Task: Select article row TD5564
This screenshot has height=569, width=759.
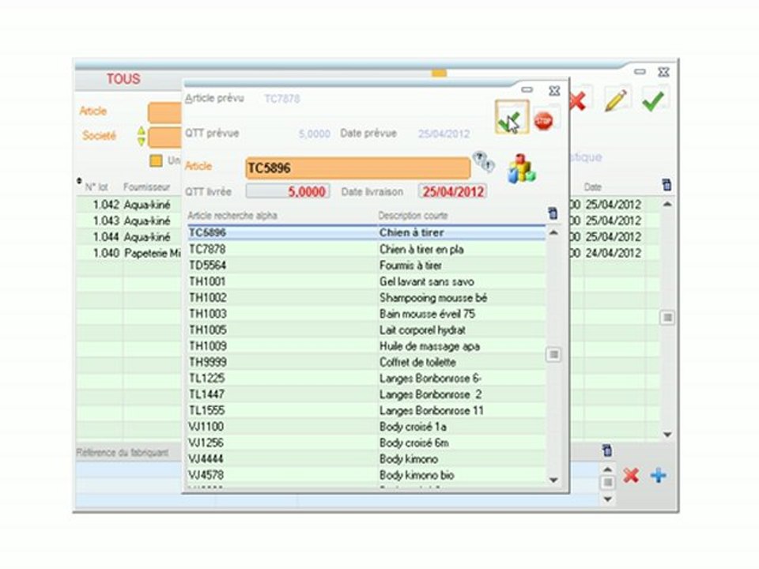Action: coord(366,266)
